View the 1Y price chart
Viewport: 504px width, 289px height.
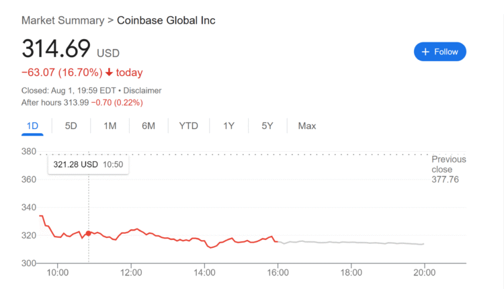point(229,126)
